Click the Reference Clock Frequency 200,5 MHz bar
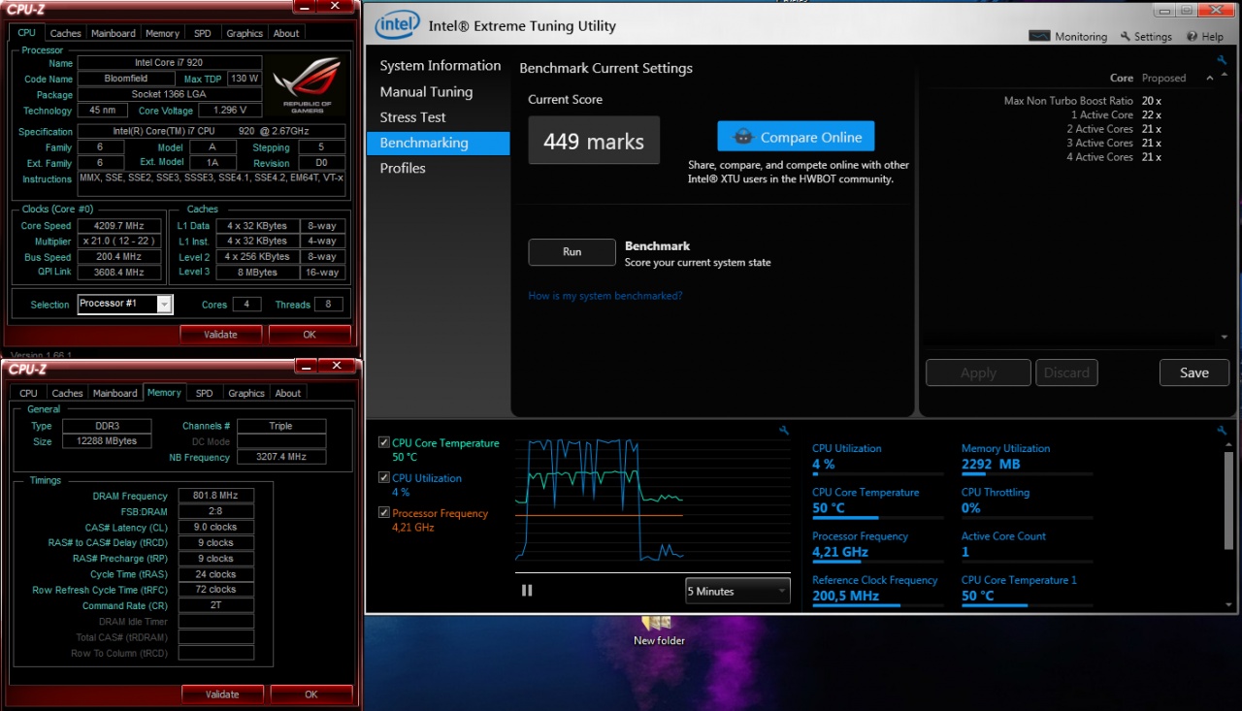 pos(877,605)
